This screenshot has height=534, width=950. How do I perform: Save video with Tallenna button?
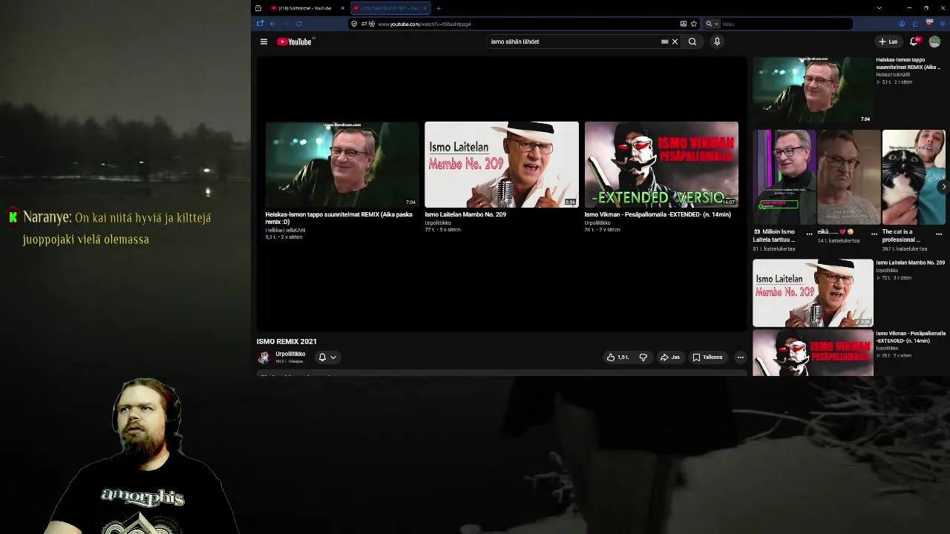coord(707,357)
